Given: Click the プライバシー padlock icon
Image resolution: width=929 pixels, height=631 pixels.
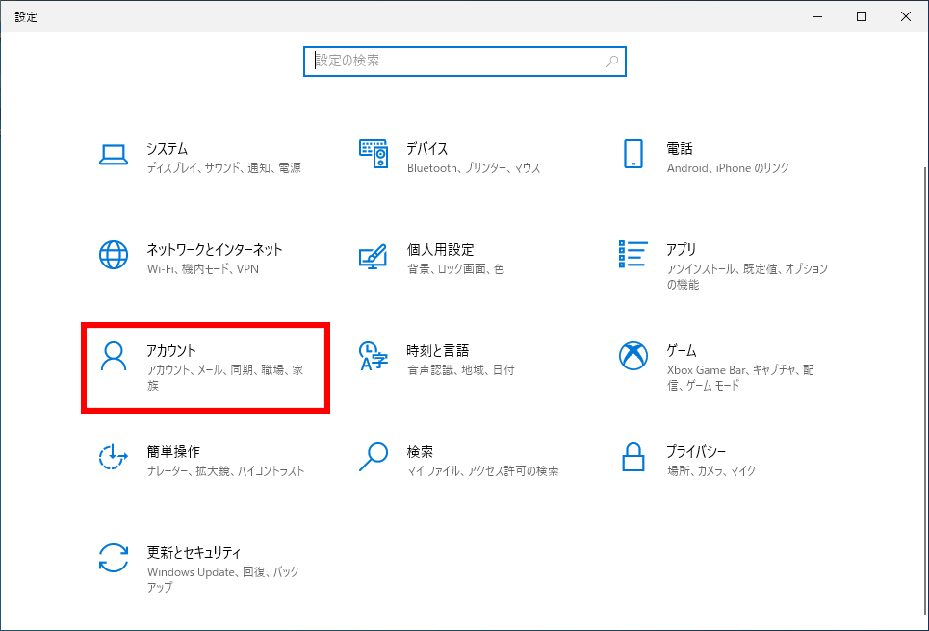Looking at the screenshot, I should click(632, 457).
